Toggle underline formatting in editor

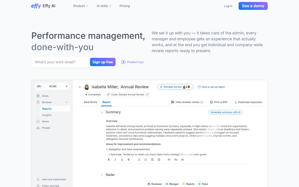pyautogui.click(x=122, y=160)
